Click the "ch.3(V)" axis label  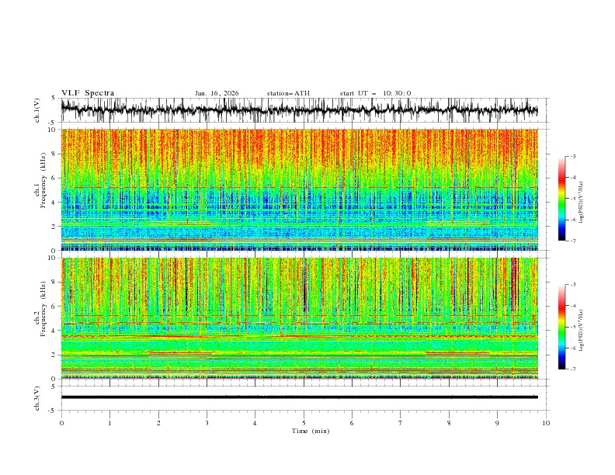pyautogui.click(x=37, y=398)
